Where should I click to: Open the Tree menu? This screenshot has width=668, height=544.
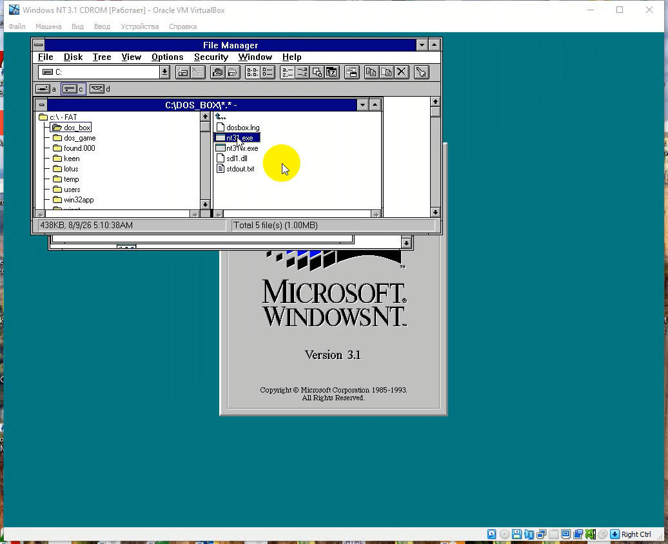click(102, 57)
